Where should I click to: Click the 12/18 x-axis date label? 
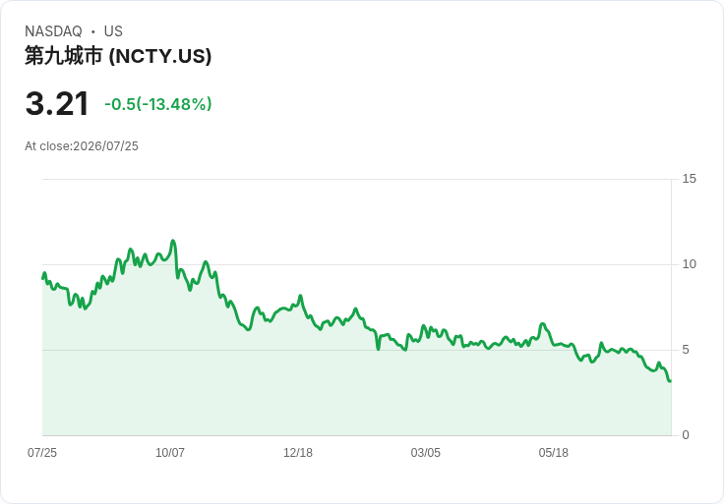(x=298, y=453)
